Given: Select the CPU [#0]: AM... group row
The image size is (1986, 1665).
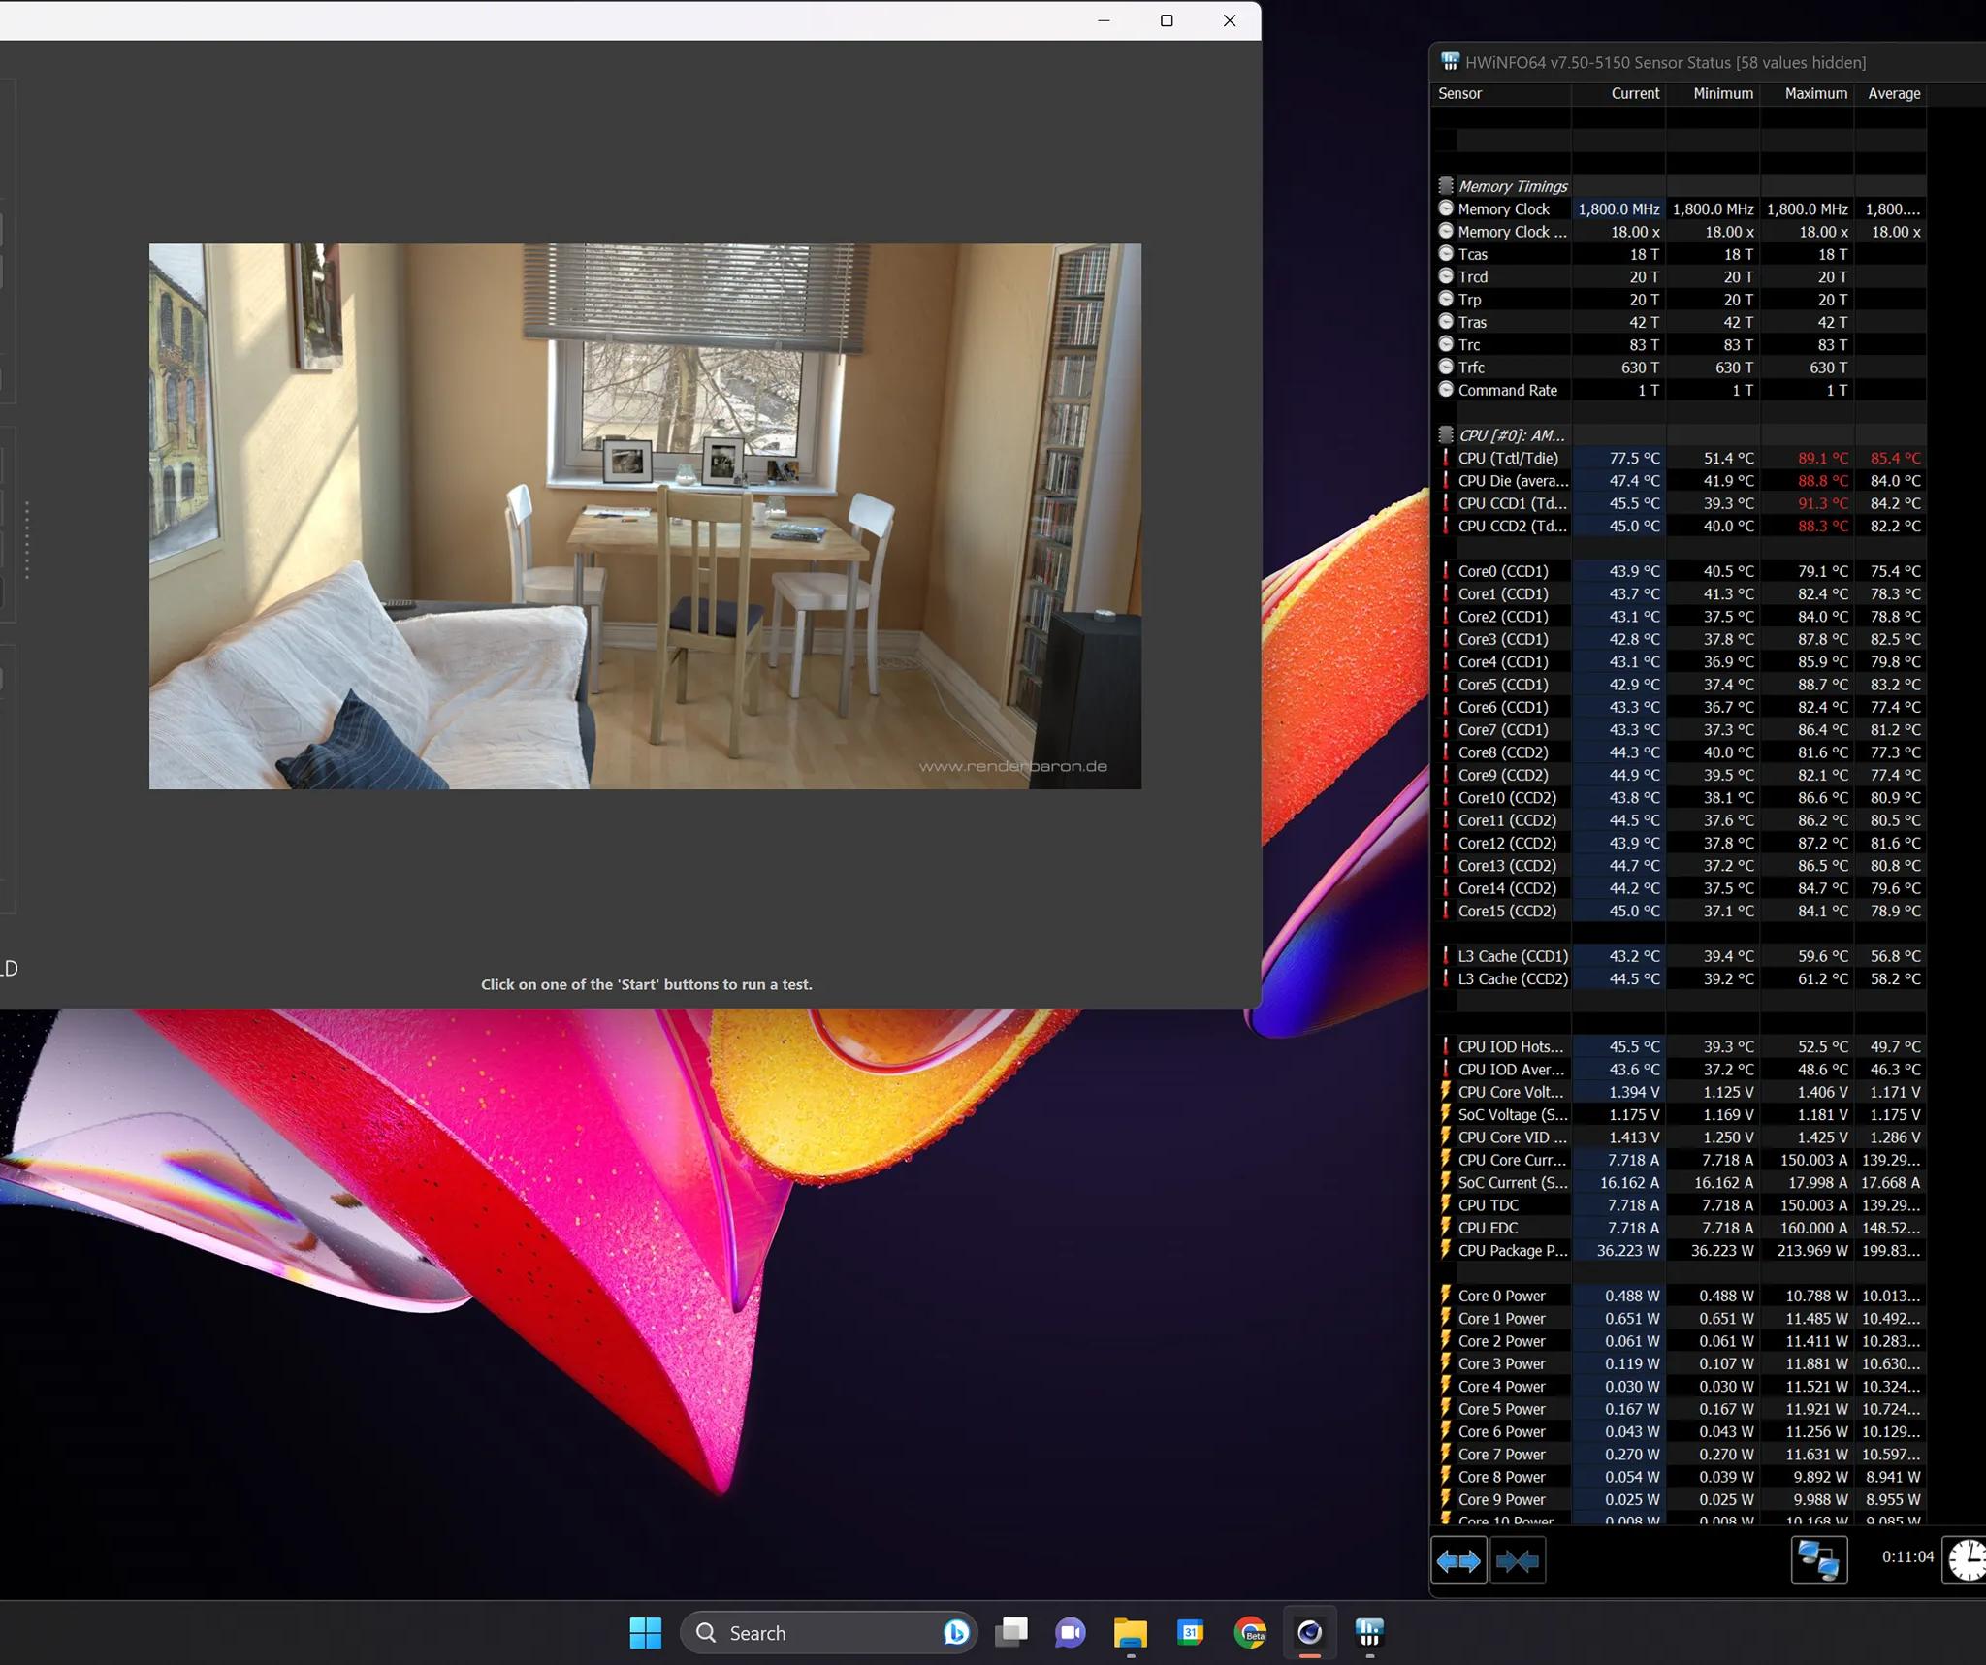Looking at the screenshot, I should (x=1512, y=435).
